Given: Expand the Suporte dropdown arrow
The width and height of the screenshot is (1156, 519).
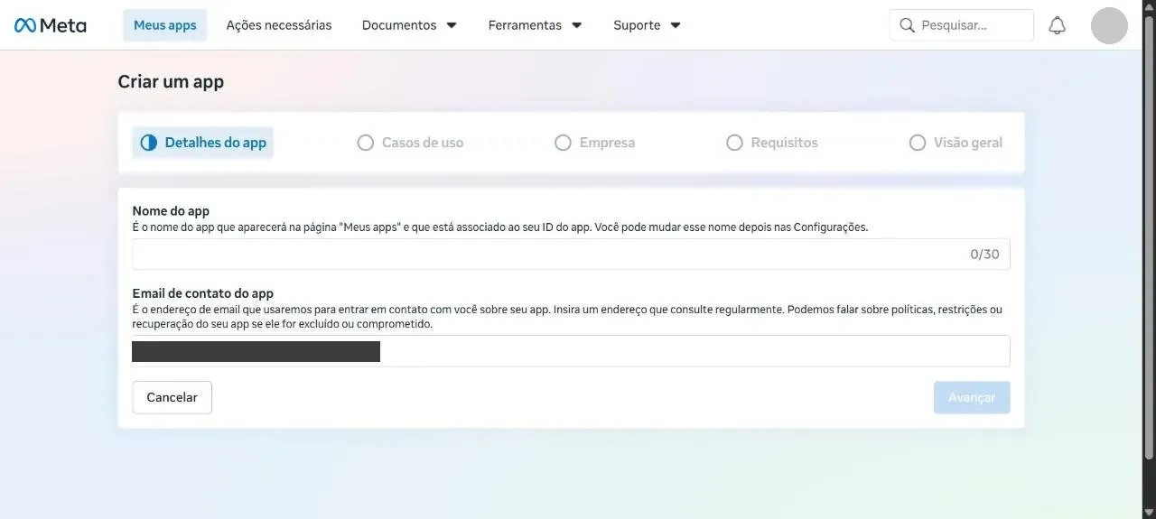Looking at the screenshot, I should point(675,25).
